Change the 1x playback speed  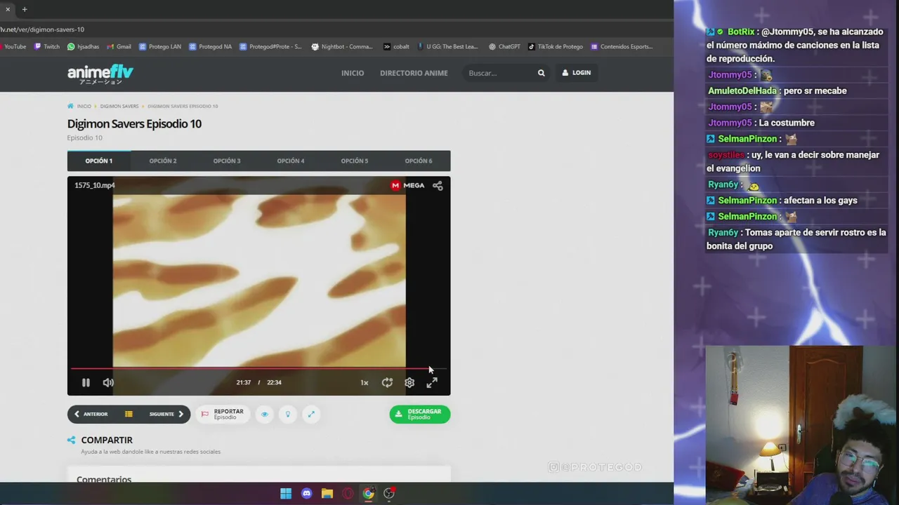[365, 382]
